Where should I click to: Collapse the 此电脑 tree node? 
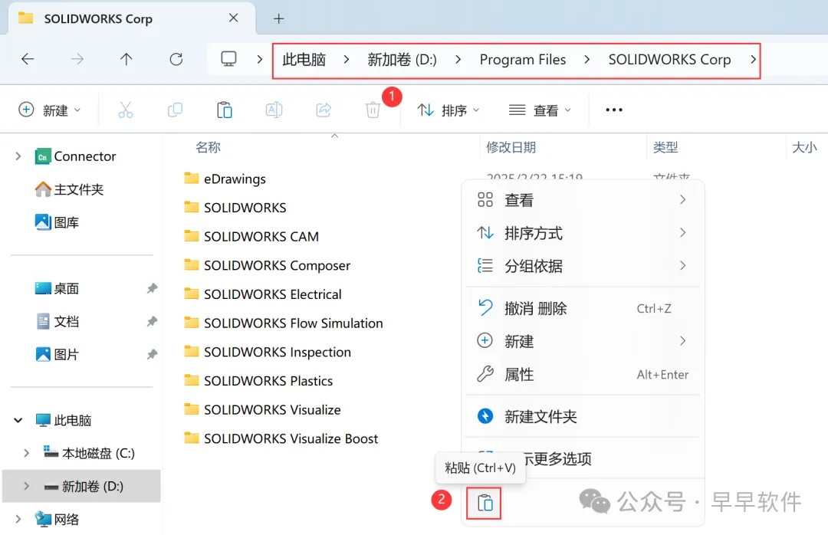coord(18,420)
